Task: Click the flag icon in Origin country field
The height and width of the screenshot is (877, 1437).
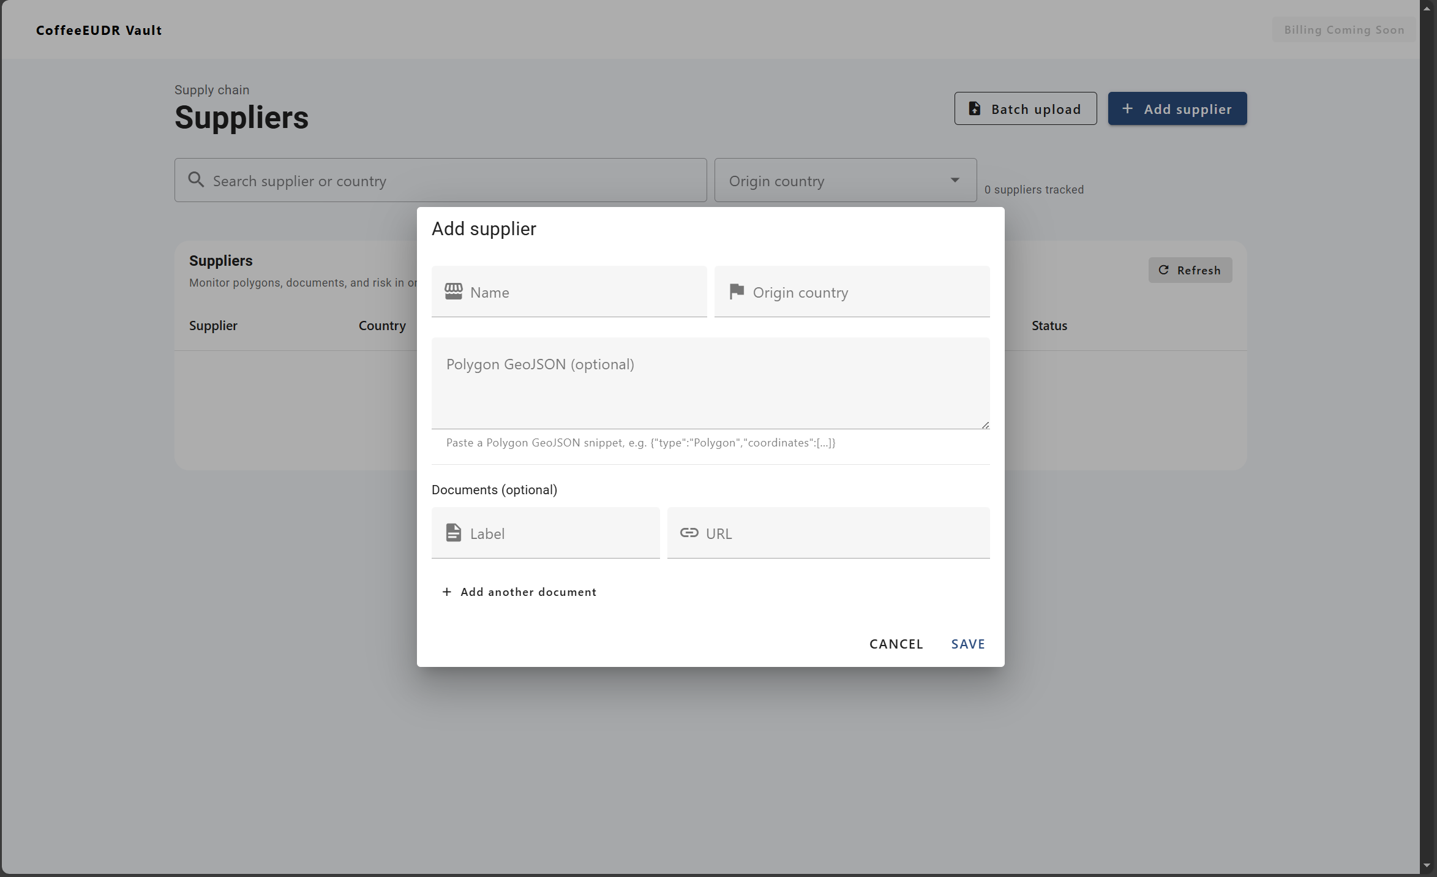Action: 737,292
